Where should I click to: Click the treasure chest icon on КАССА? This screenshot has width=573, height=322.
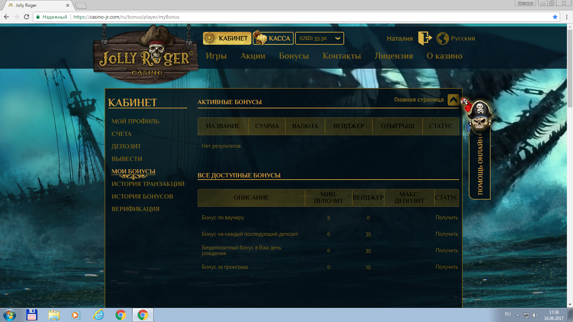tap(260, 38)
